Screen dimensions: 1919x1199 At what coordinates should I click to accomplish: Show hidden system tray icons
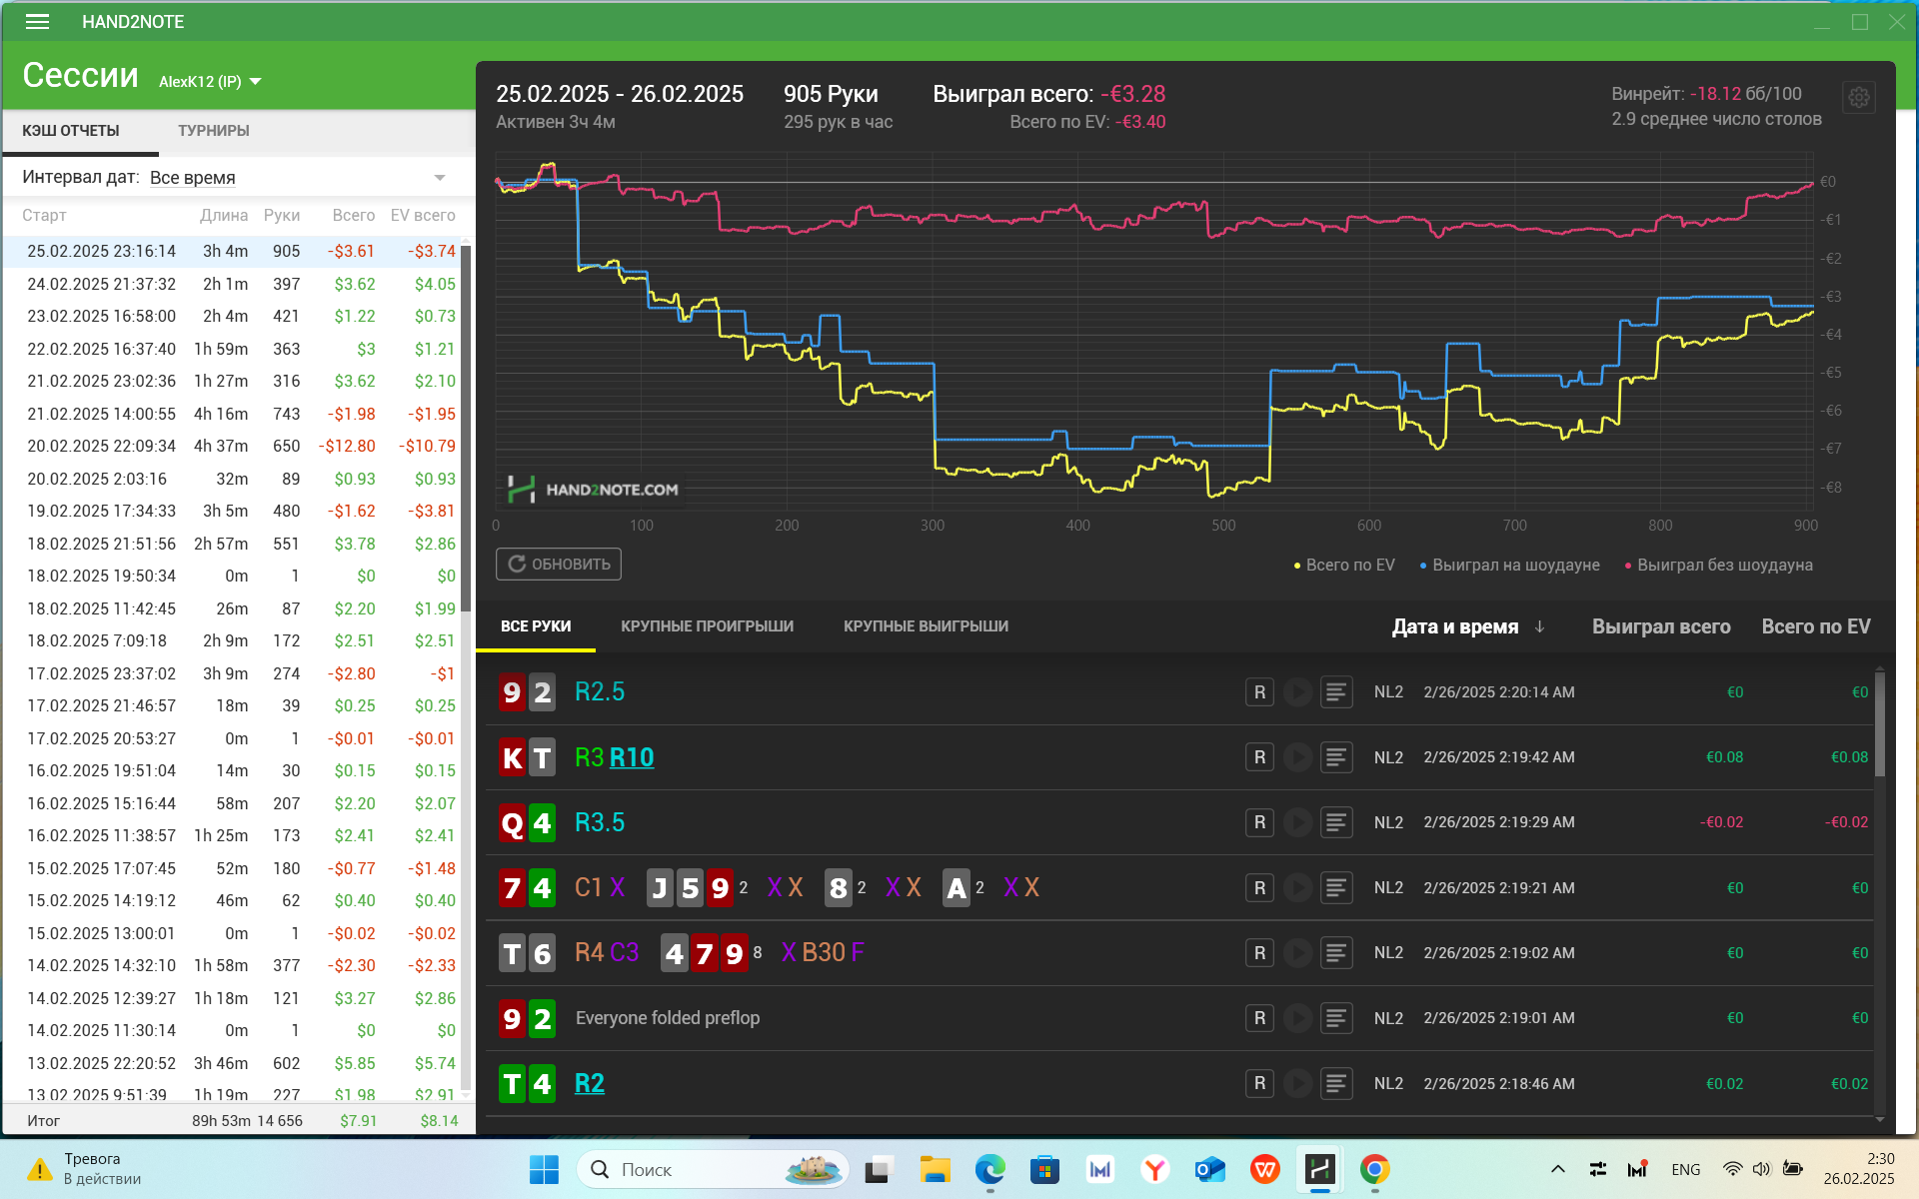tap(1557, 1169)
